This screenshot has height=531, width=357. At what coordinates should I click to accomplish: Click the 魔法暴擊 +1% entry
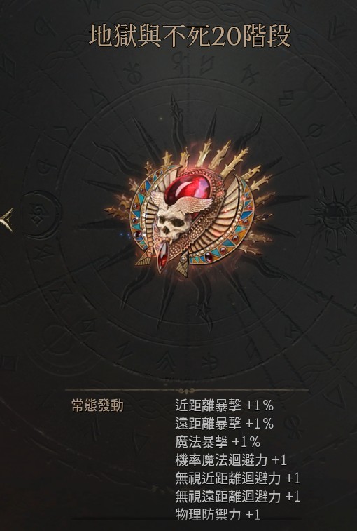(218, 442)
